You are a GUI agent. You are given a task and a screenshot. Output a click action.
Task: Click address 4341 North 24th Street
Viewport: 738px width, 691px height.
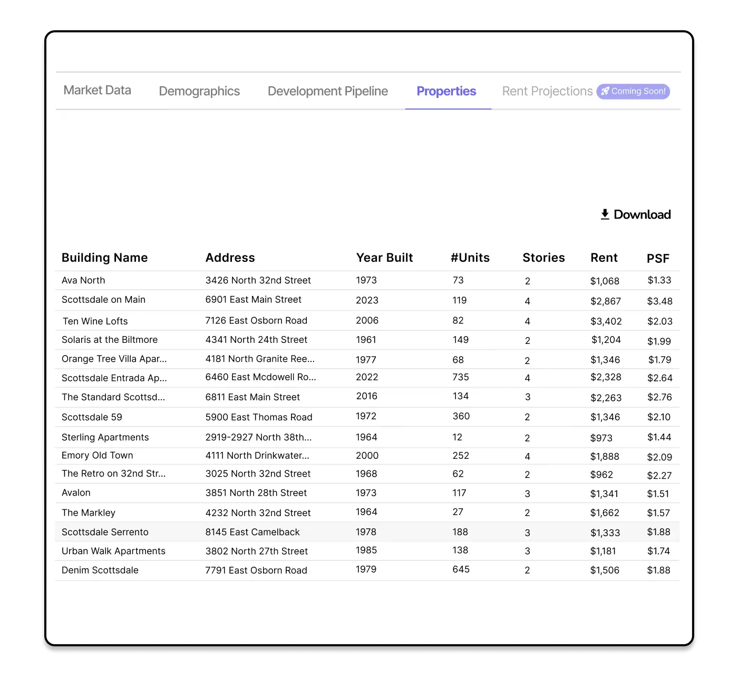coord(256,340)
